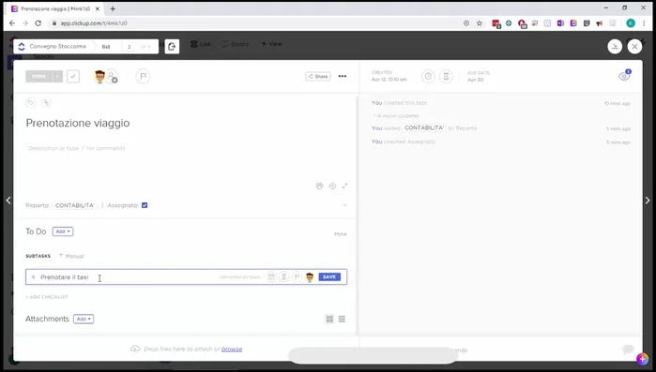The width and height of the screenshot is (656, 372).
Task: Minimize the task to tray icon
Action: 615,46
